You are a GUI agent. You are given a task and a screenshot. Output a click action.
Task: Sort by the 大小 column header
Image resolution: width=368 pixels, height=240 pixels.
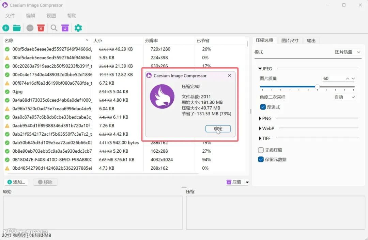click(x=118, y=40)
